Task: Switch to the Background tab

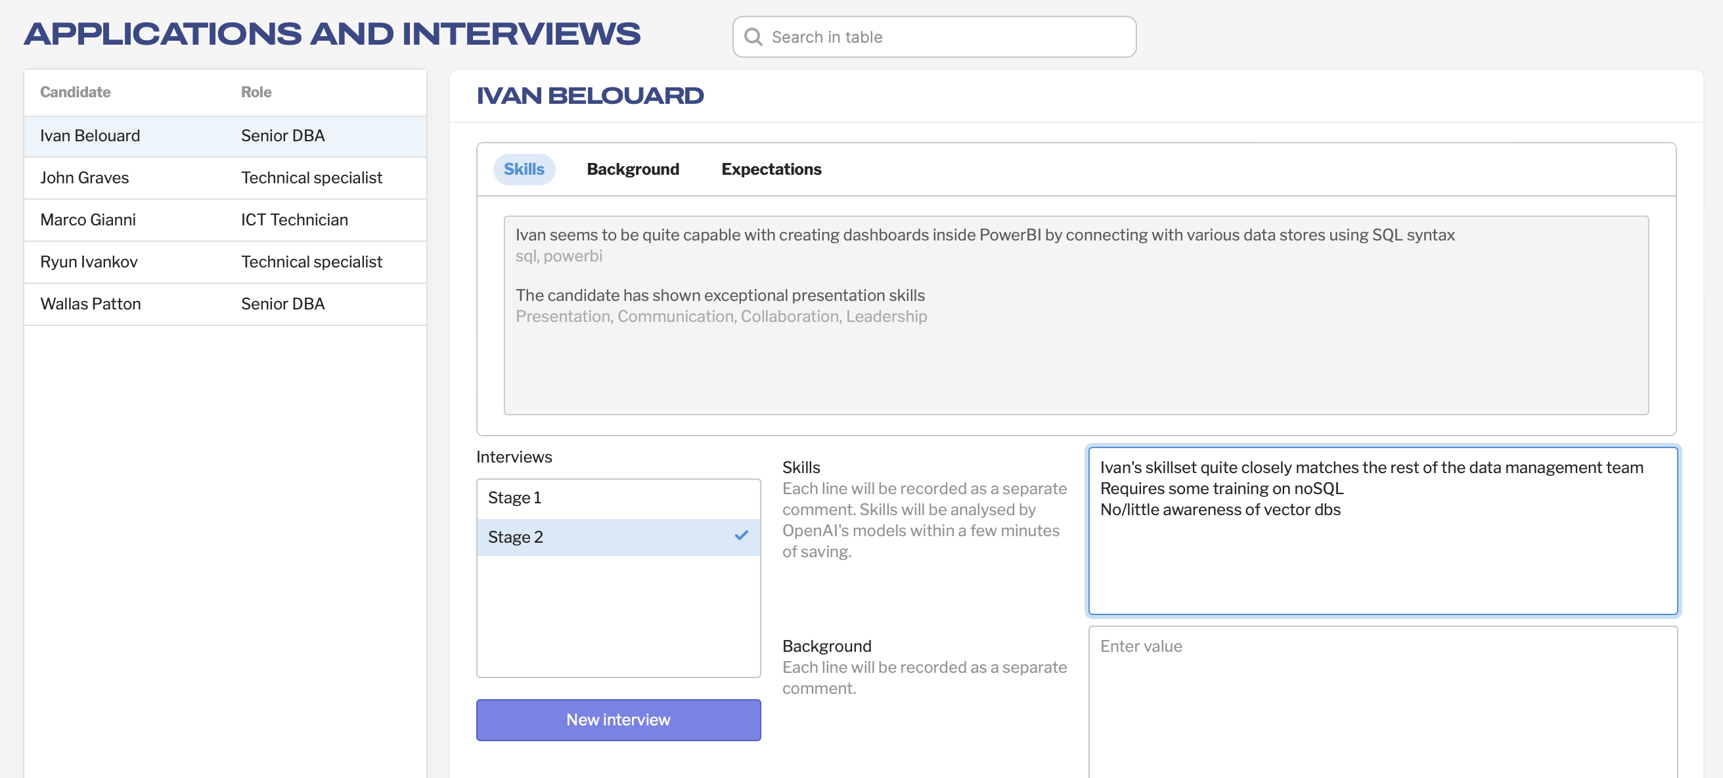Action: (632, 170)
